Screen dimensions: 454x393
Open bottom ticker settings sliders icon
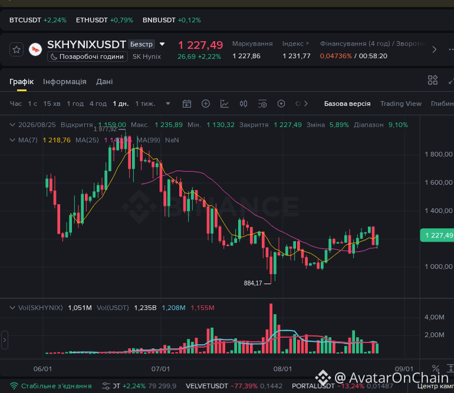point(106,386)
